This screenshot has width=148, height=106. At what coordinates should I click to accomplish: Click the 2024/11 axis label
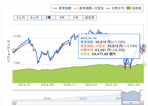click(x=69, y=85)
